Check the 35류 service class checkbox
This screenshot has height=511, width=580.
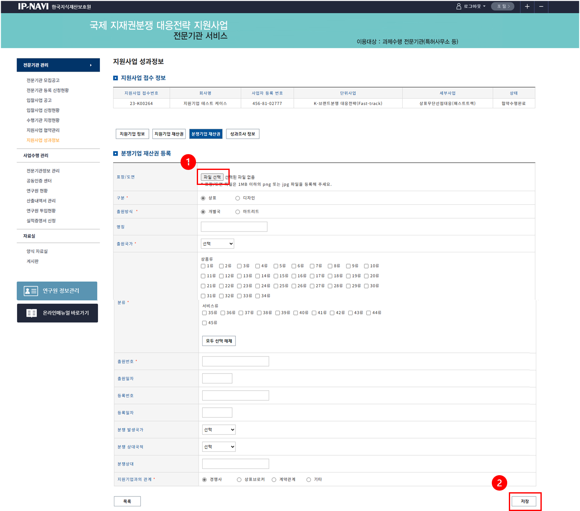tap(204, 313)
